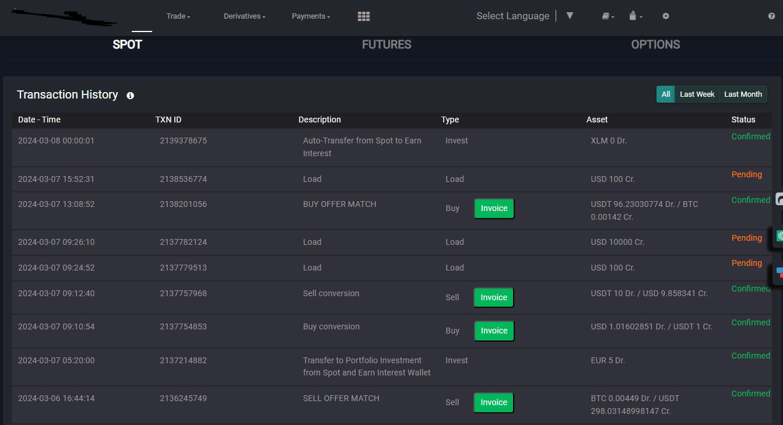Click the green chat widget icon
Image resolution: width=783 pixels, height=425 pixels.
tap(779, 236)
